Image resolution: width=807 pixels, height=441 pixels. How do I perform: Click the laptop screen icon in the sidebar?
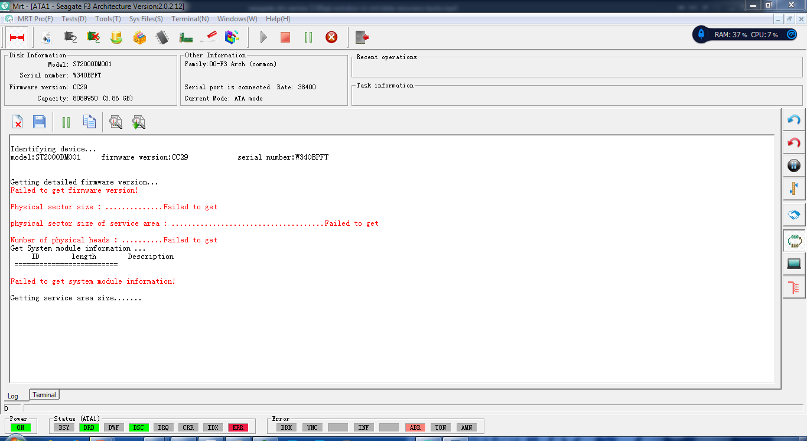pyautogui.click(x=794, y=264)
